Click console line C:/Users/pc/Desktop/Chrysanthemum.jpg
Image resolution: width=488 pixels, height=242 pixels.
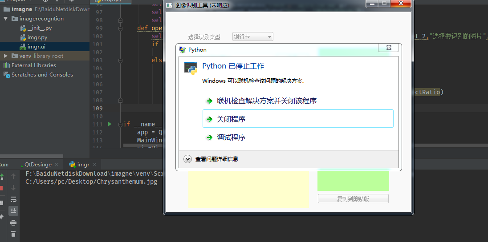pos(92,181)
